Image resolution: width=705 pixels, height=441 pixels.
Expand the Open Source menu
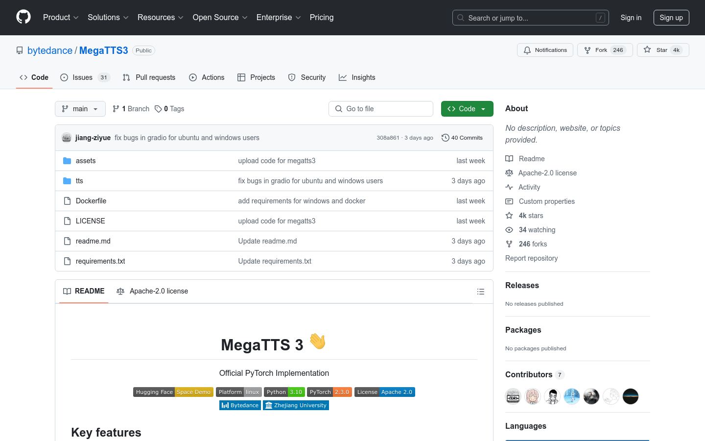tap(220, 17)
